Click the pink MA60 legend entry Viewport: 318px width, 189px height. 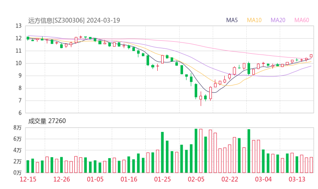tap(302, 20)
